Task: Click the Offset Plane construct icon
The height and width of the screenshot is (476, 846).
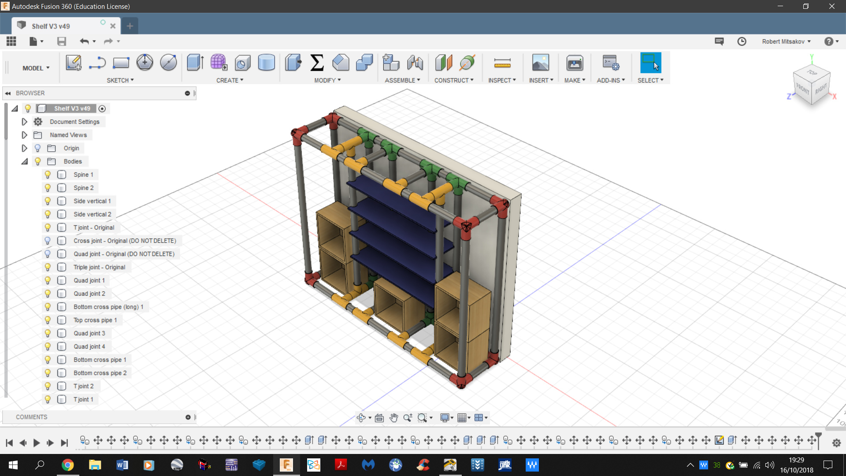Action: click(x=444, y=63)
